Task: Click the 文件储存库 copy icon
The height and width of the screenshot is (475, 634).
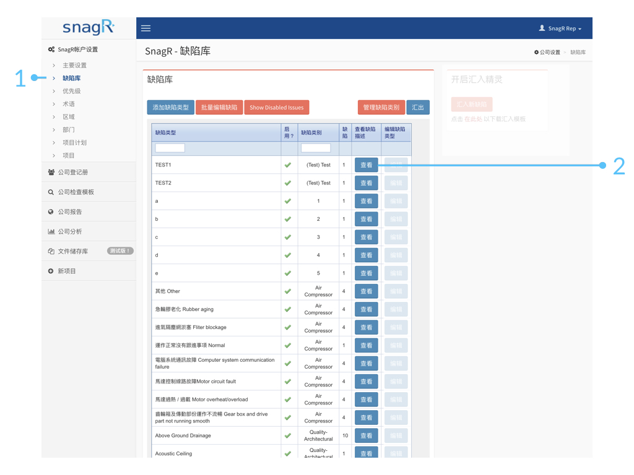Action: (x=51, y=251)
